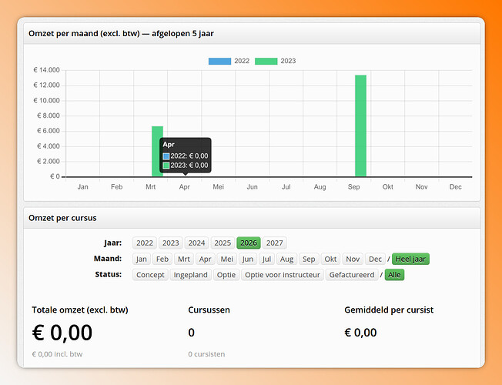This screenshot has width=502, height=385.
Task: Click the Apr label on x-axis
Action: tap(185, 187)
